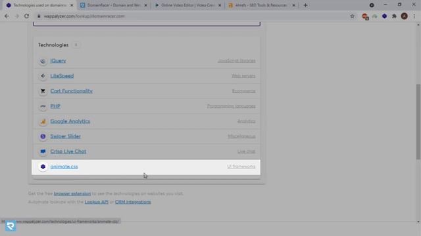Click the jQuery logo icon
The image size is (421, 236).
pyautogui.click(x=43, y=61)
